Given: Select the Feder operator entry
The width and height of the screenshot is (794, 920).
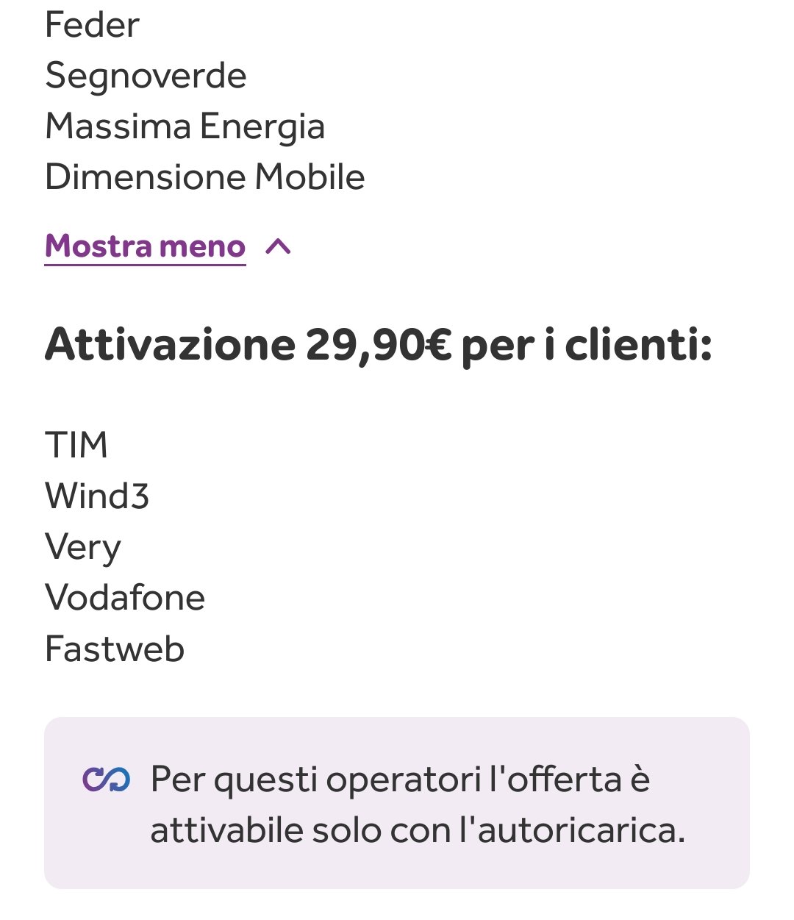Looking at the screenshot, I should (x=92, y=25).
